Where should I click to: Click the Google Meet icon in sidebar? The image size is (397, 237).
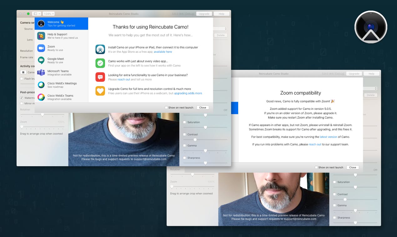[x=41, y=60]
